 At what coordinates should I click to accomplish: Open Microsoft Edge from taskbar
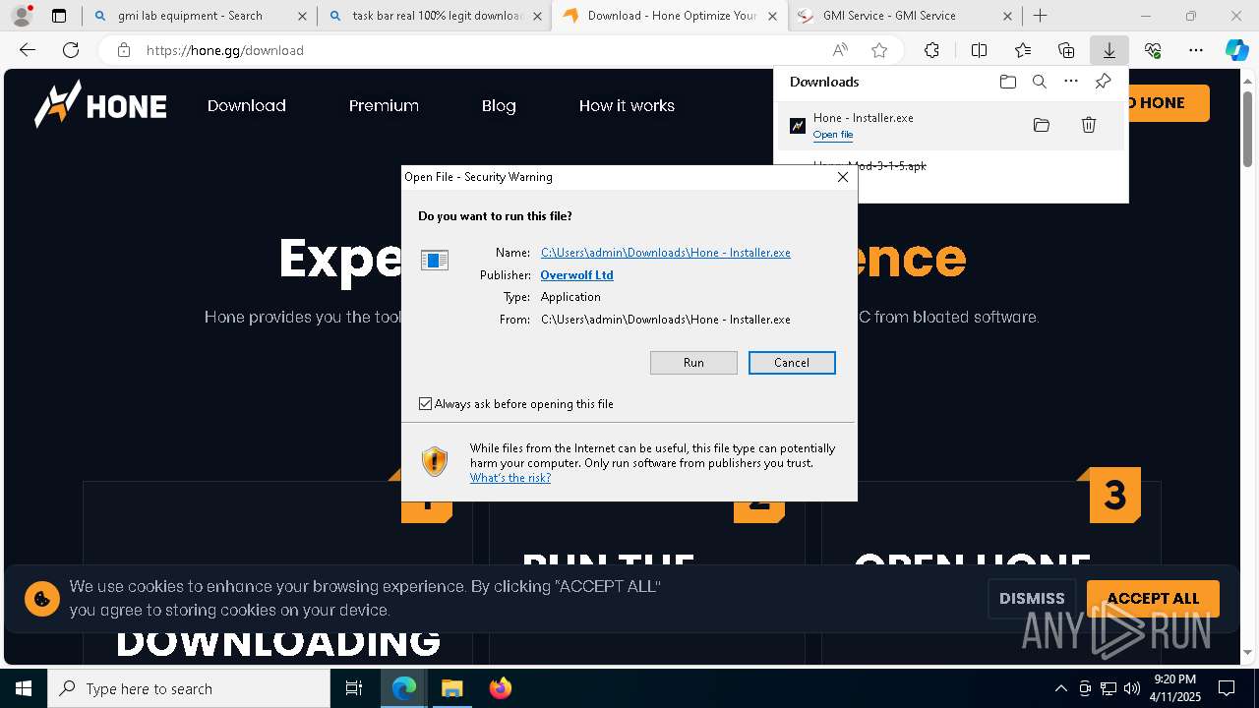pos(404,688)
